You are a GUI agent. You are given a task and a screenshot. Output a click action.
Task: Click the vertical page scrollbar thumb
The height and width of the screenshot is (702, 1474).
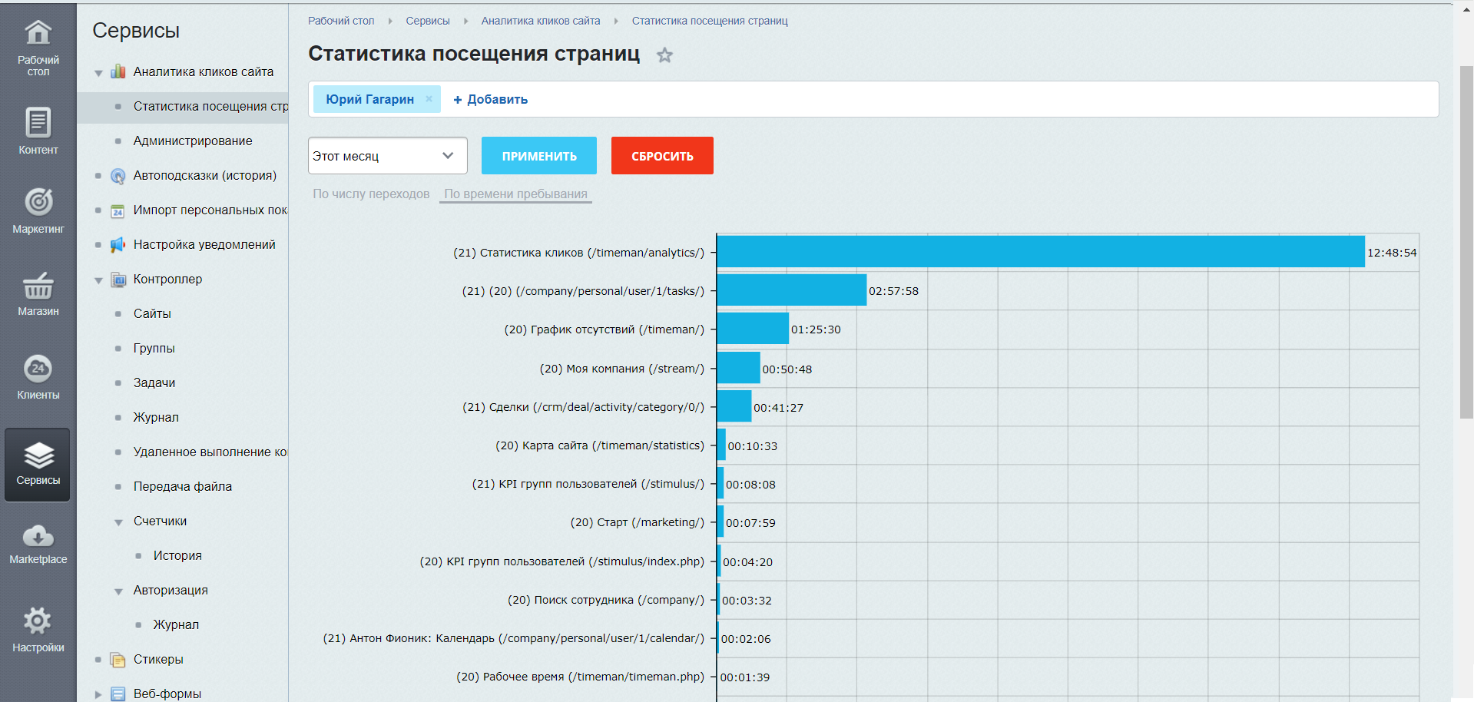1466,242
